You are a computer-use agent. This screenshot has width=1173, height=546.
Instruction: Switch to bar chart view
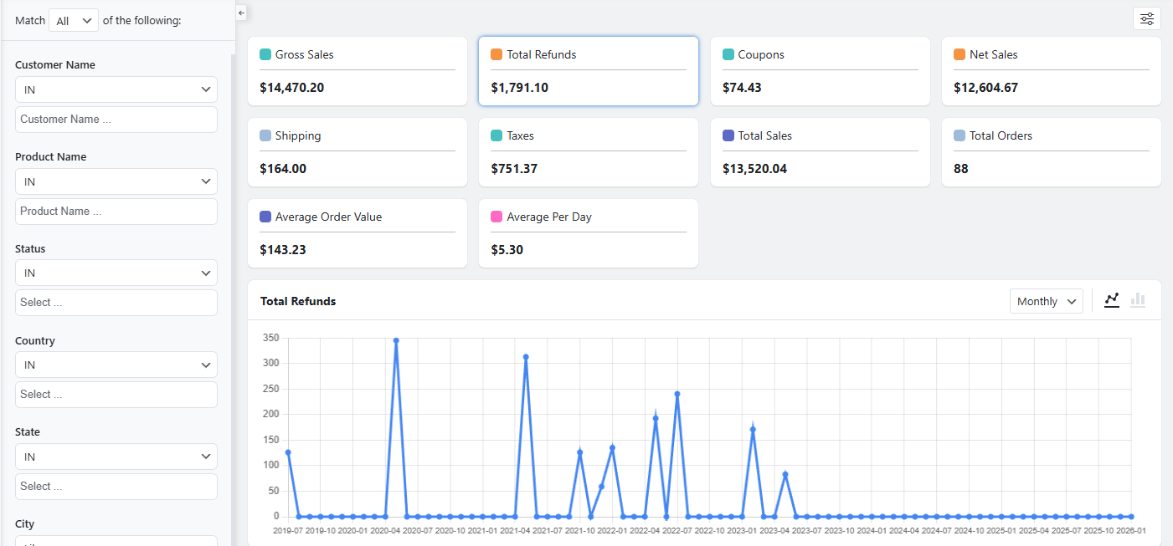[1137, 300]
